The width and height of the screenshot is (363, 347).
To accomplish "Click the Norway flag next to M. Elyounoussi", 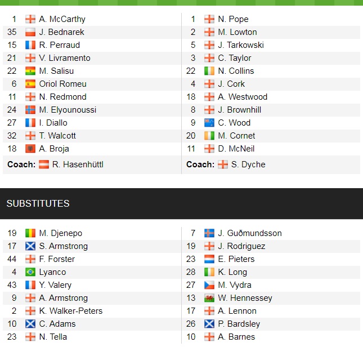I will (x=30, y=110).
